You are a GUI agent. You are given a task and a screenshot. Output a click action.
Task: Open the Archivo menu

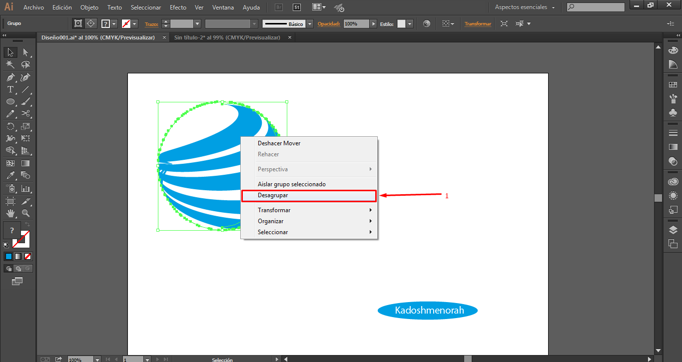(x=33, y=7)
